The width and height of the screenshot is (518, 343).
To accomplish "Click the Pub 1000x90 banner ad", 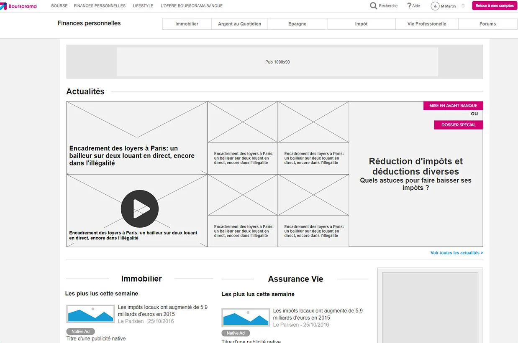I will click(277, 62).
